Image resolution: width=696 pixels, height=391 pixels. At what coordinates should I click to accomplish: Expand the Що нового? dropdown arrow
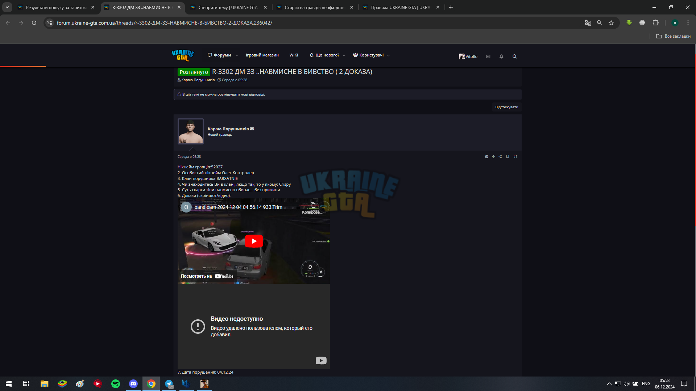344,55
